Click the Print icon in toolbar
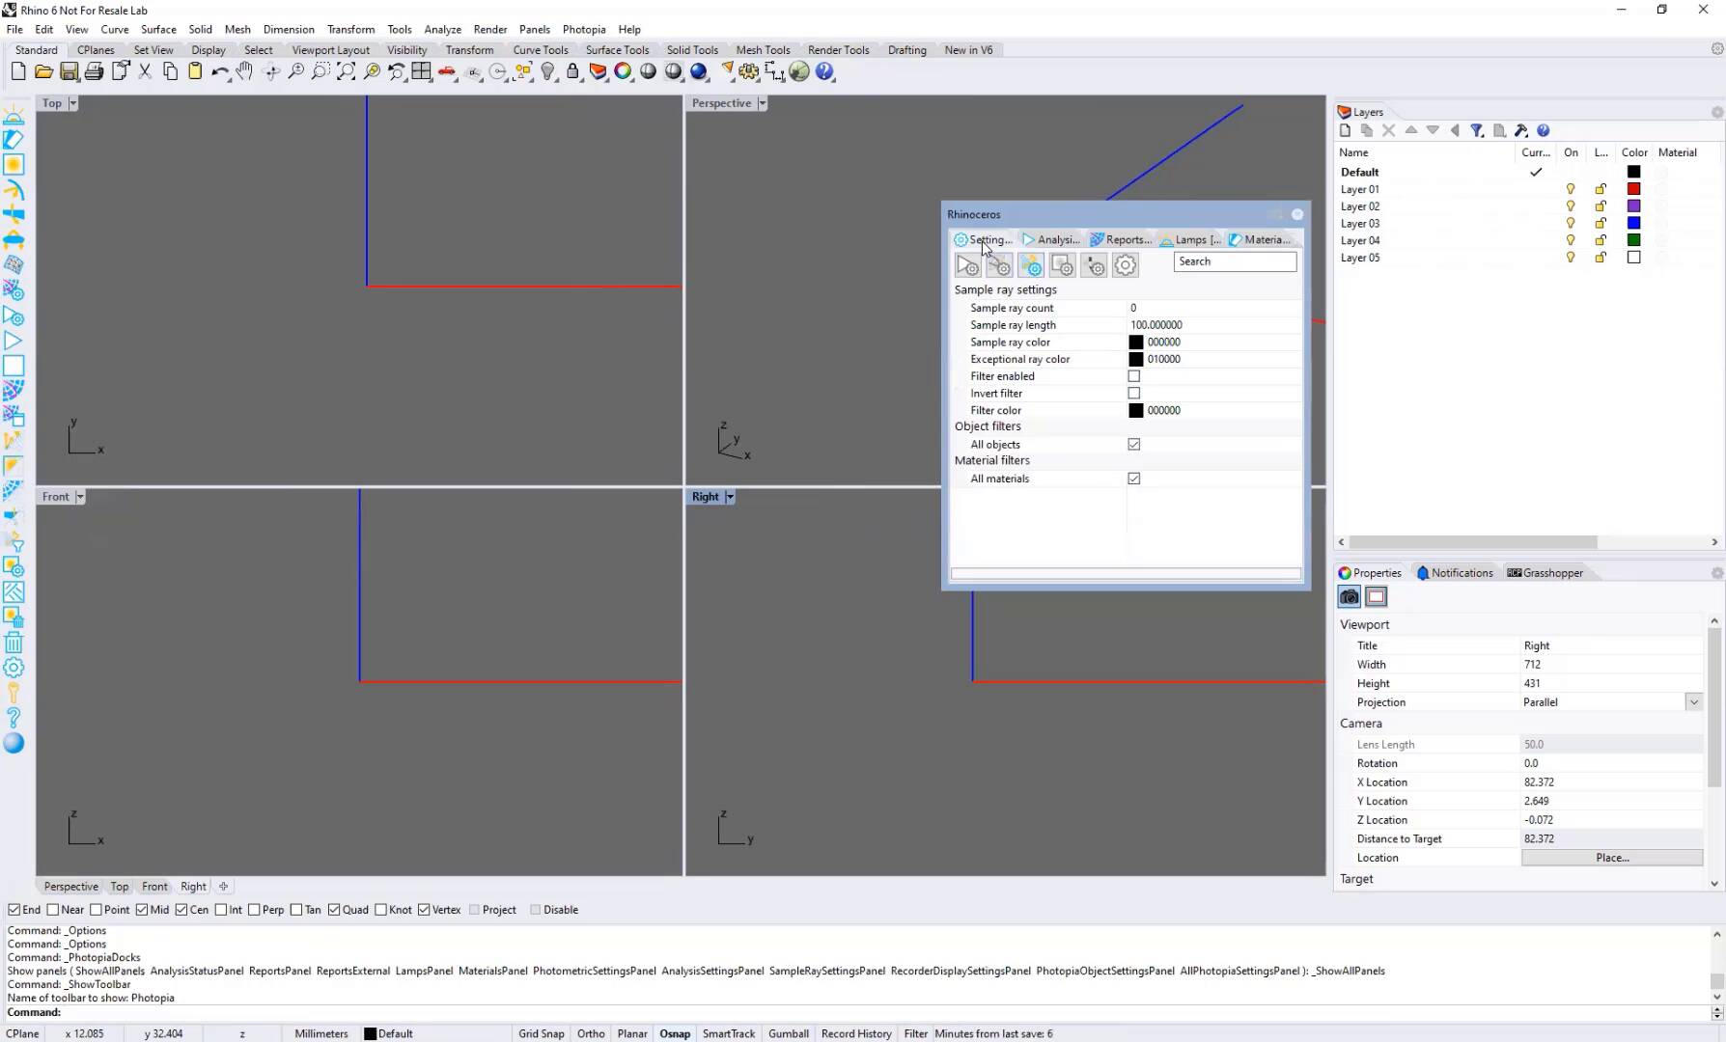The width and height of the screenshot is (1726, 1042). [x=94, y=71]
